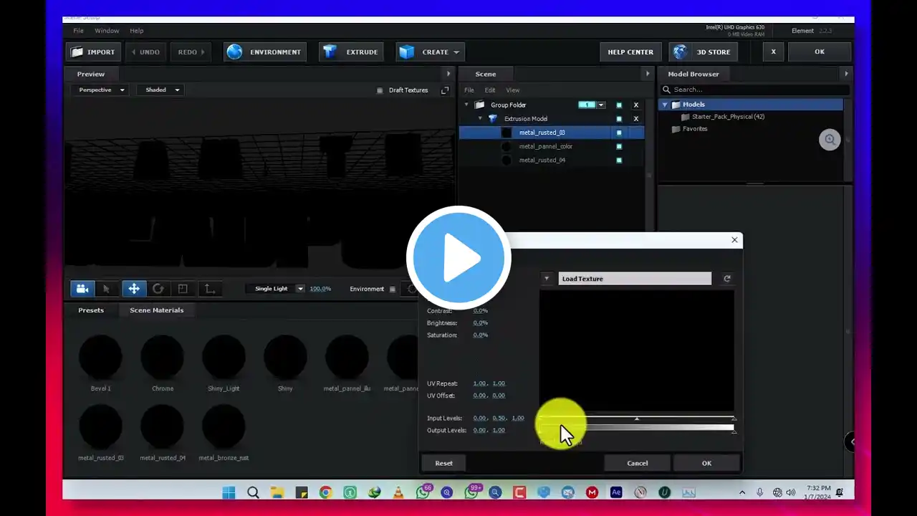This screenshot has width=917, height=516.
Task: Click the Output Levels gradient slider
Action: (637, 429)
